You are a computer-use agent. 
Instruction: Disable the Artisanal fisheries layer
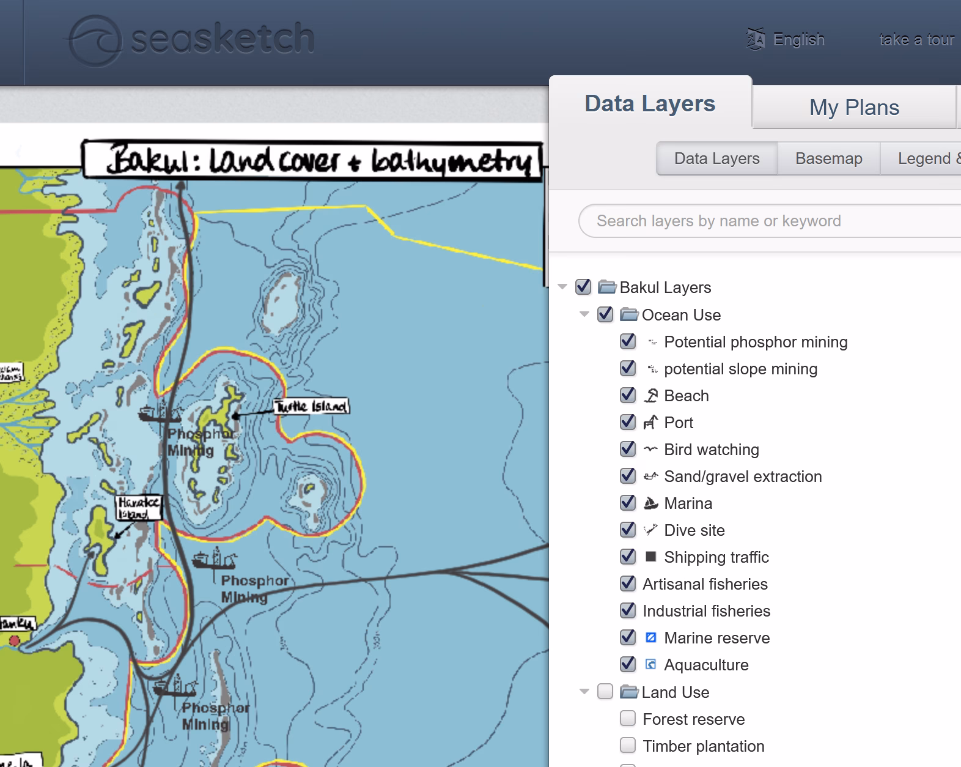tap(628, 584)
